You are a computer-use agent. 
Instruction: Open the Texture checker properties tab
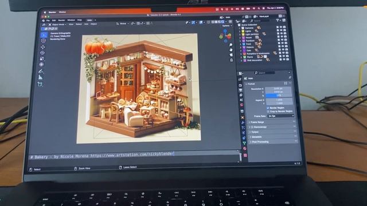point(245,155)
